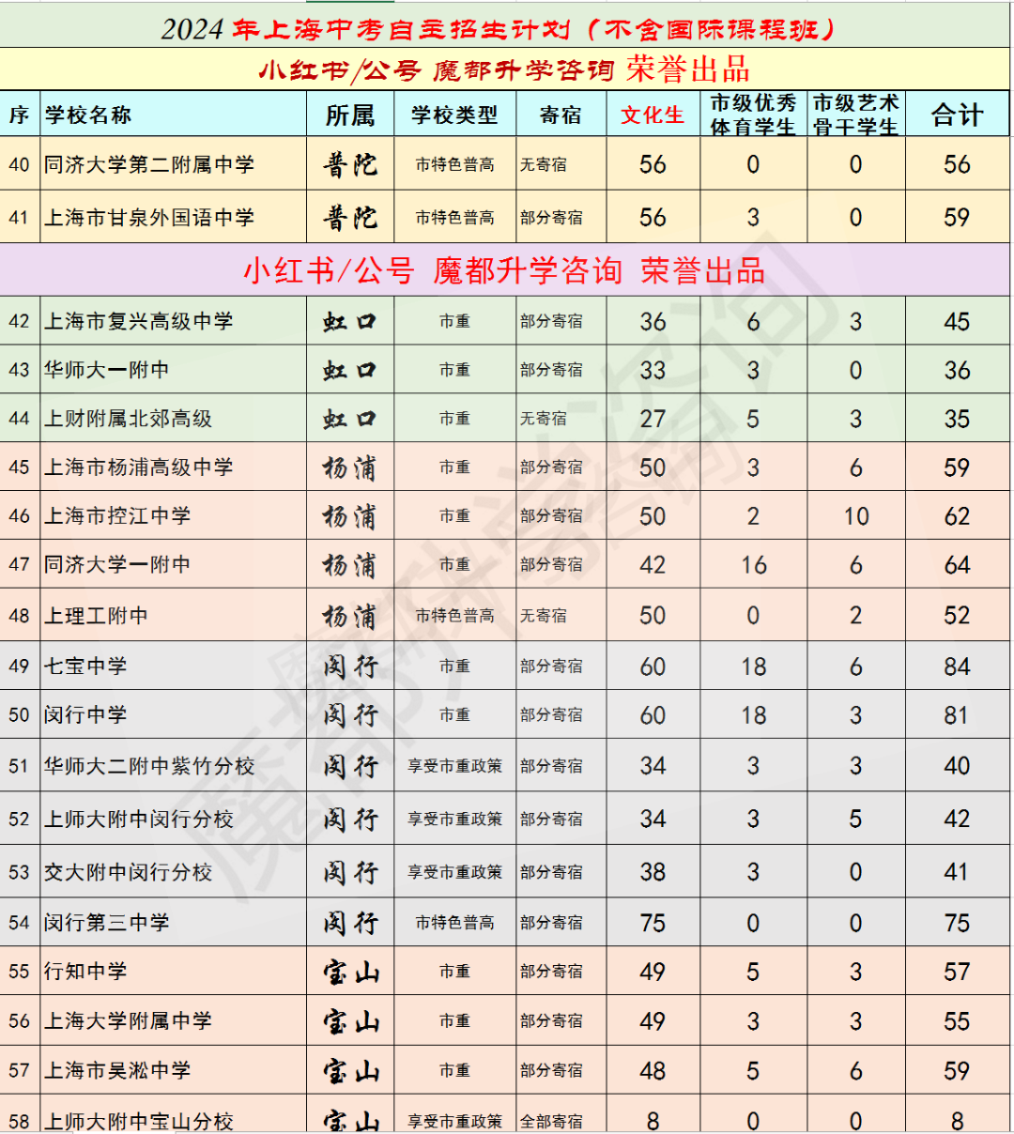This screenshot has width=1014, height=1134.
Task: Click sequence number '49'
Action: (20, 667)
